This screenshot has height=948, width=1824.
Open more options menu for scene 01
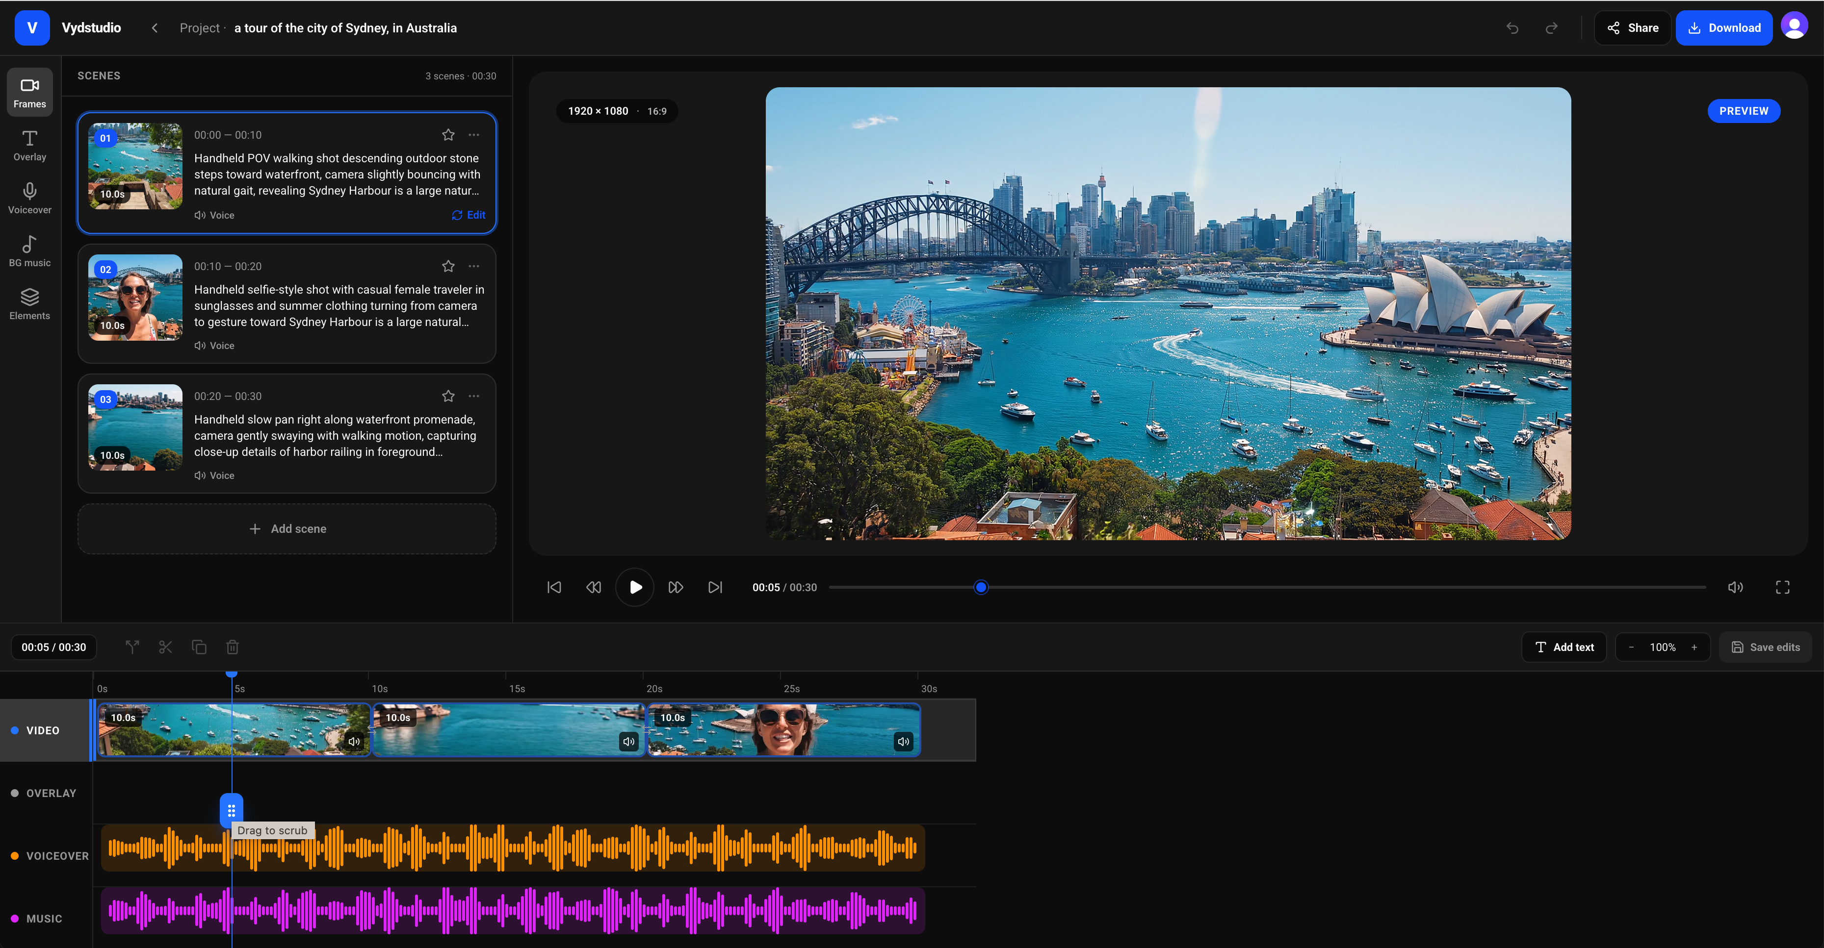click(x=474, y=134)
